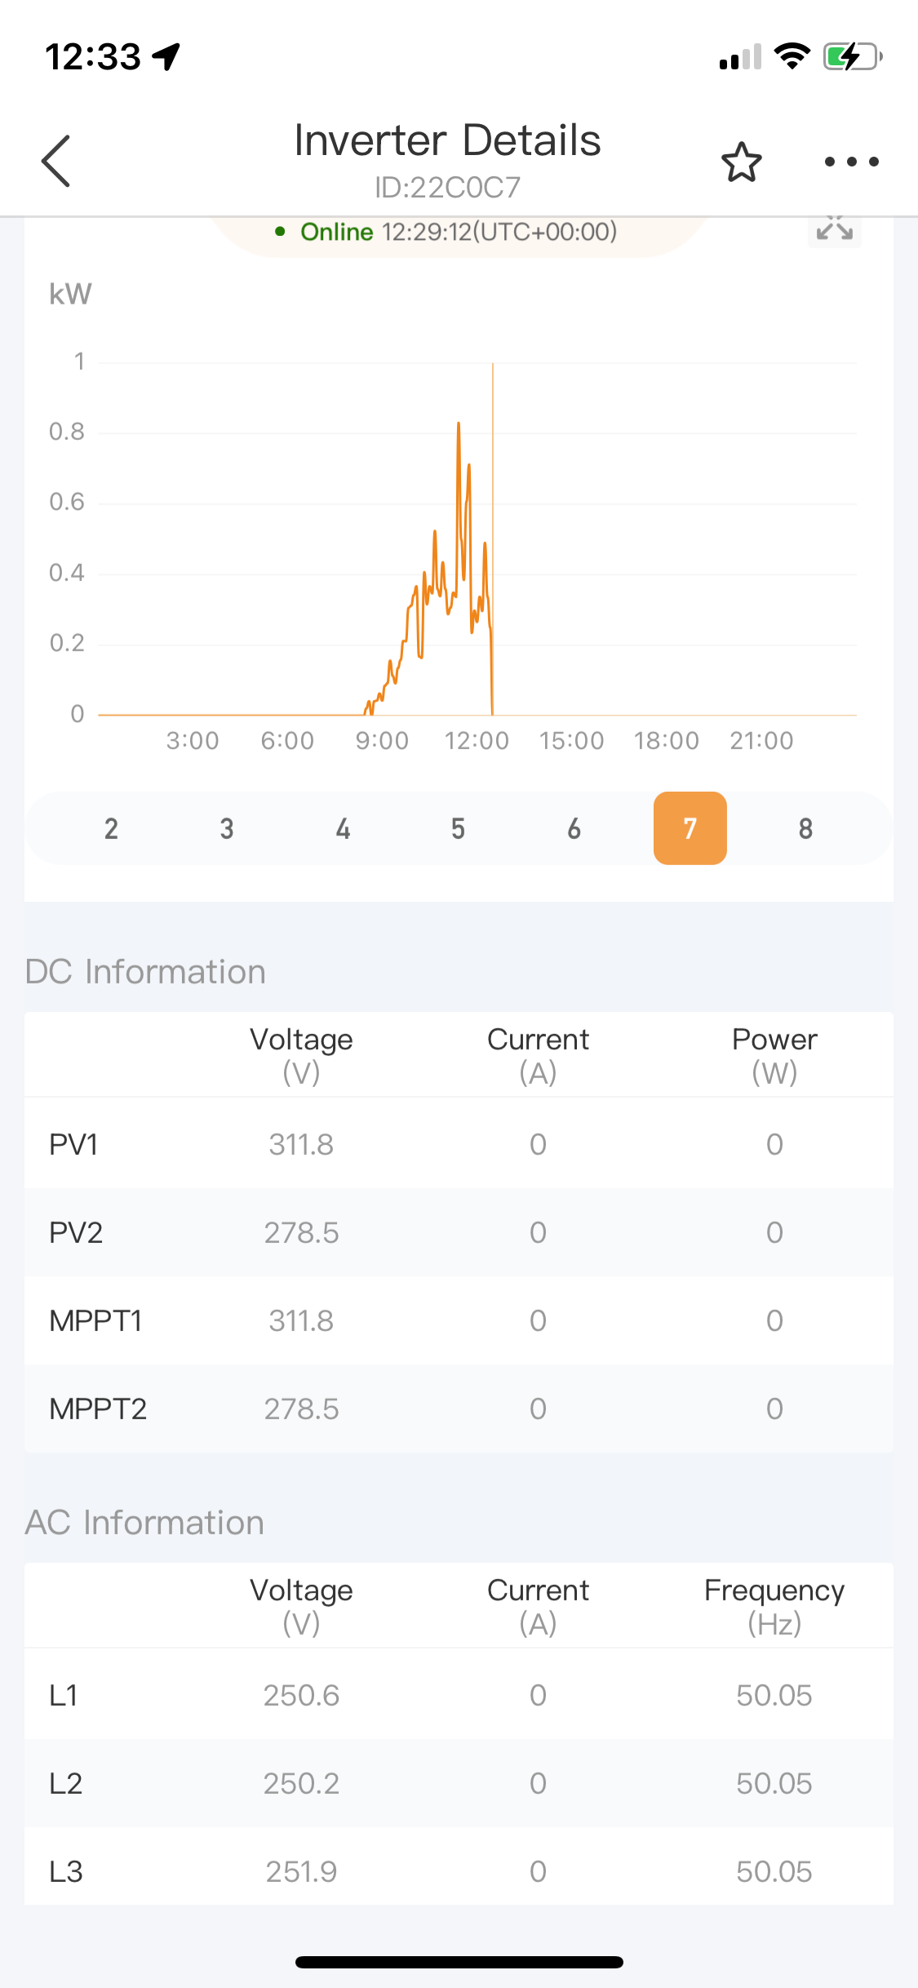This screenshot has height=1988, width=918.
Task: Show day 6 power curve
Action: point(574,828)
